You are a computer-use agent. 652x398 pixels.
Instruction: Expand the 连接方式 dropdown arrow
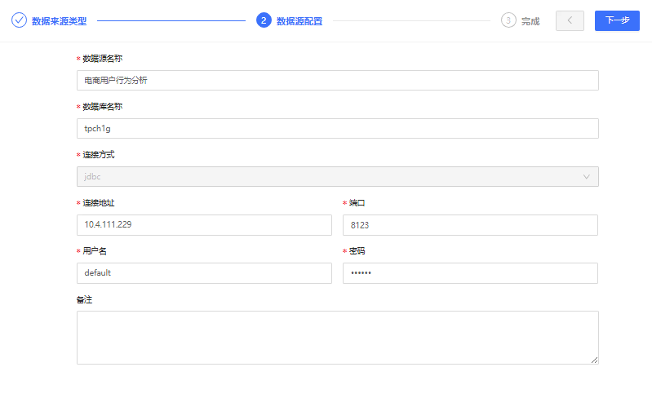coord(586,176)
